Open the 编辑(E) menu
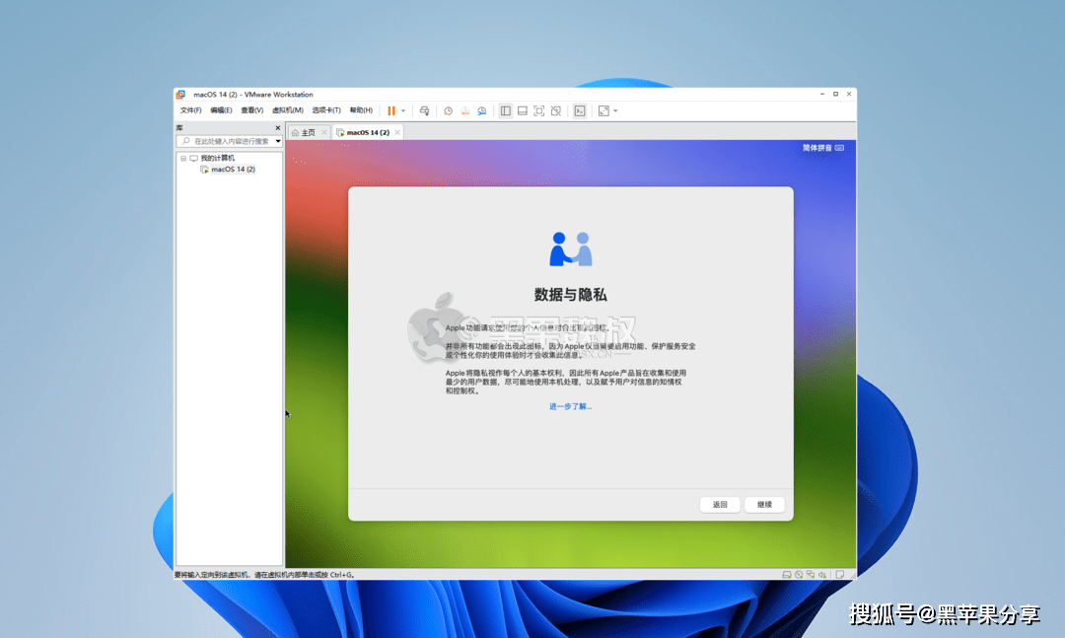Screen dimensions: 1065x638 coord(221,110)
